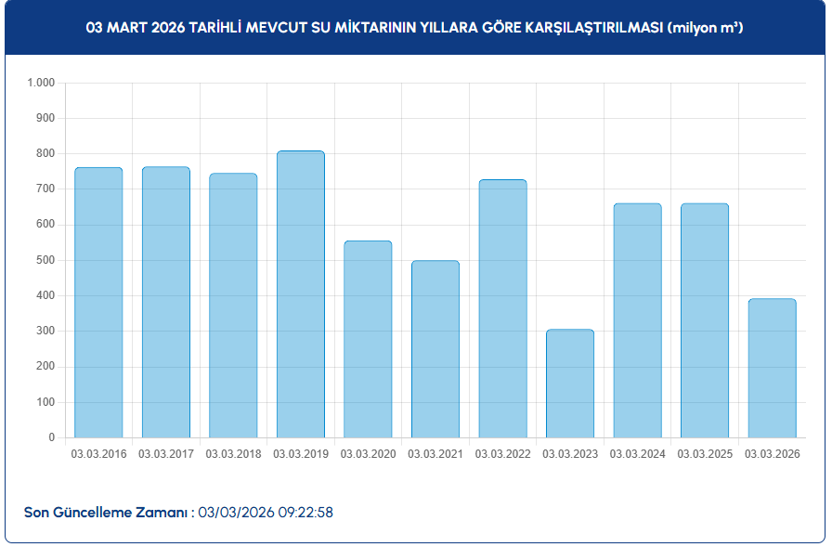Click the bar for 03.03.2024
The width and height of the screenshot is (832, 547).
[x=637, y=320]
